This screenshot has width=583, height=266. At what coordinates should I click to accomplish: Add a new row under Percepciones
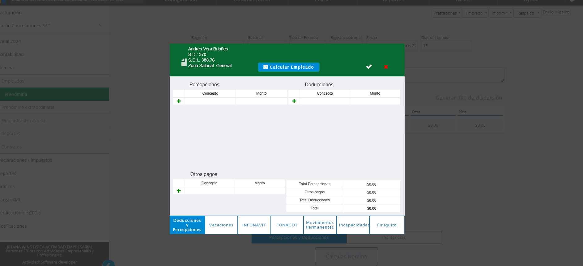click(179, 101)
